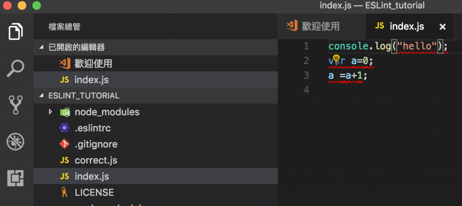The width and height of the screenshot is (462, 206).
Task: Click the Visual Studio icon on welcome tab
Action: pos(292,26)
